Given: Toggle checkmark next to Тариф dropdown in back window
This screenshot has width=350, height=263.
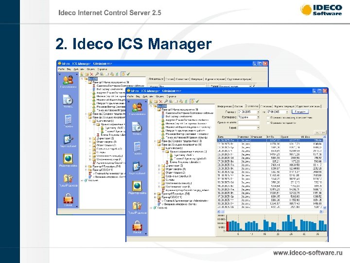Looking at the screenshot, I should [x=254, y=86].
